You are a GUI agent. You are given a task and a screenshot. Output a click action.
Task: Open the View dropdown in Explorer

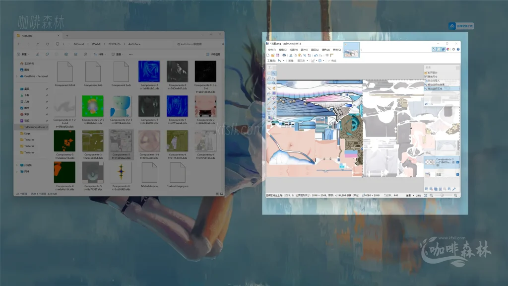[117, 54]
